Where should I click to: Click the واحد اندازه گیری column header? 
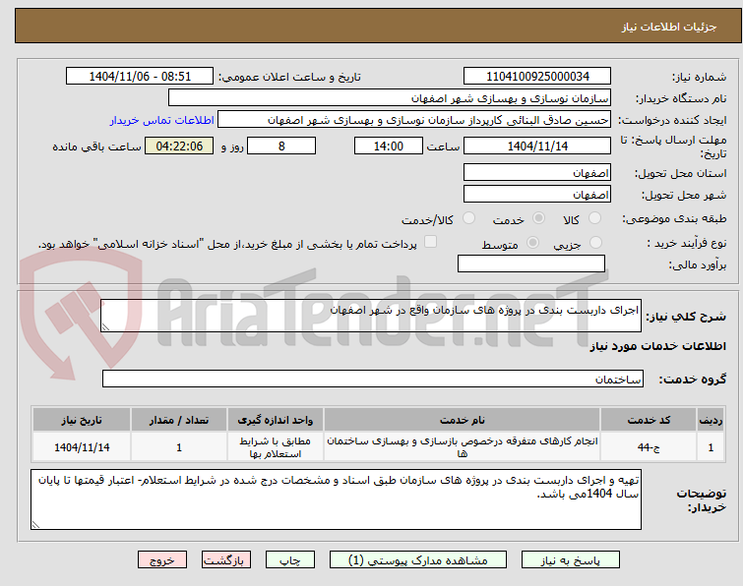[276, 421]
